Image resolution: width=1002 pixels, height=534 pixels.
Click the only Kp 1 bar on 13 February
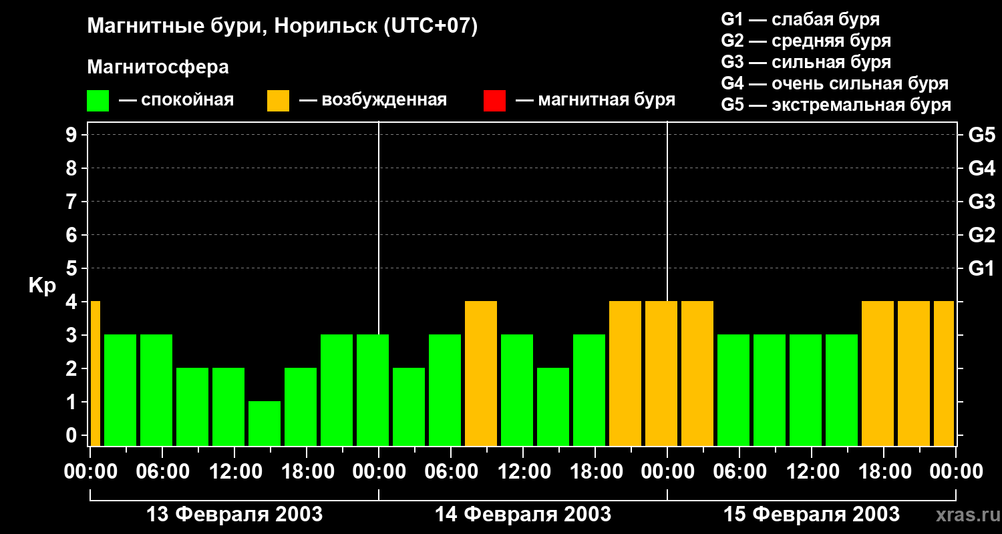click(x=265, y=423)
